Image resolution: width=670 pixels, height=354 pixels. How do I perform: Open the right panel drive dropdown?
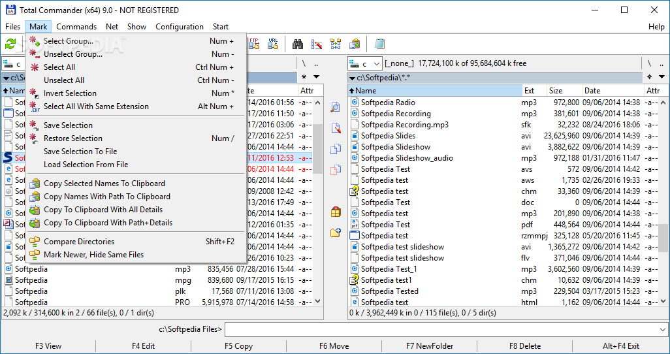click(365, 64)
